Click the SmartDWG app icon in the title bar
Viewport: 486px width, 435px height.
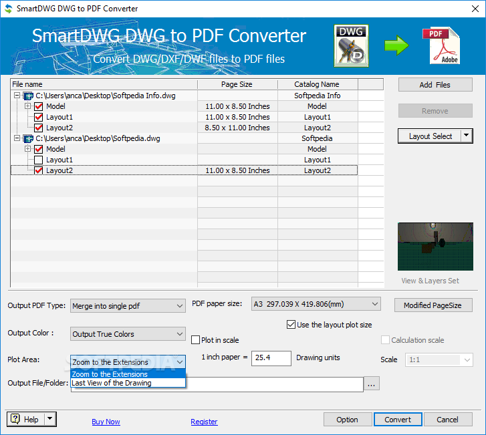(9, 9)
